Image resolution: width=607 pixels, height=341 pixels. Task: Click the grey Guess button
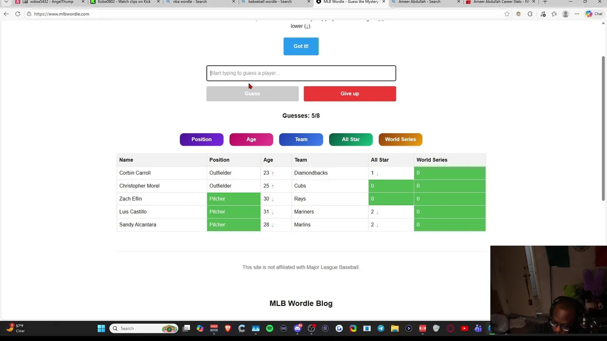point(252,93)
